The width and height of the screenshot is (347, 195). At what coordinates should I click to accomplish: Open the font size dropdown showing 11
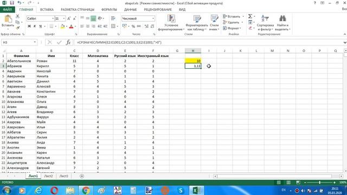(64, 18)
